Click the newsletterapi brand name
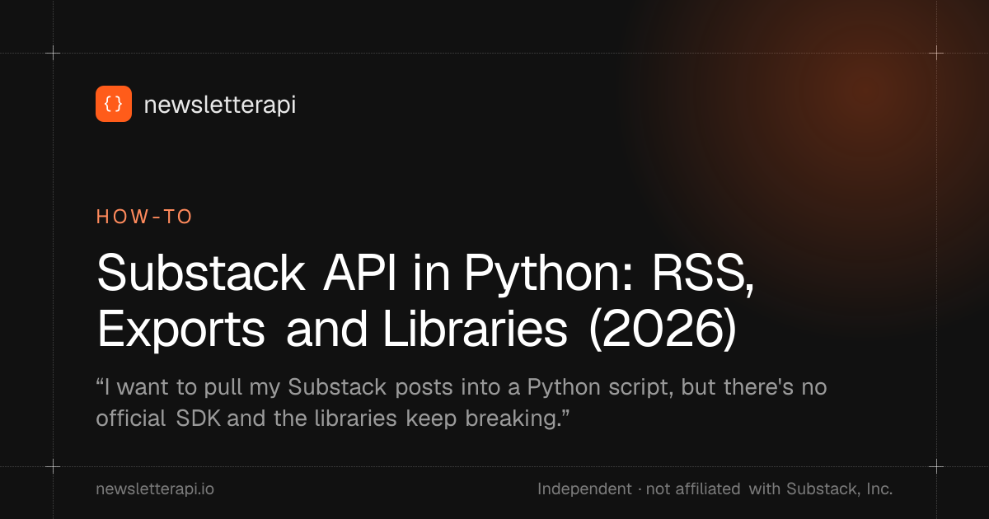Viewport: 989px width, 519px height. point(219,105)
